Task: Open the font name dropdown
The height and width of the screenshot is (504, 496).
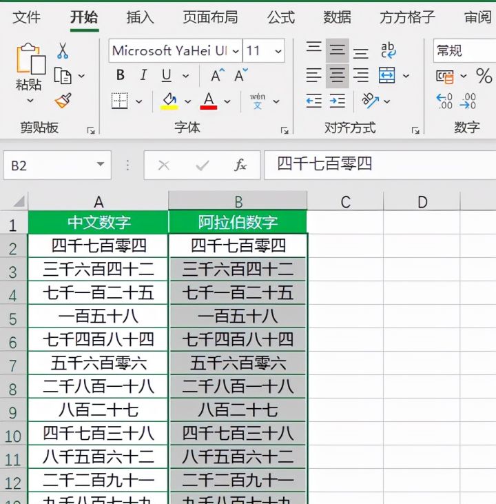Action: (x=236, y=51)
